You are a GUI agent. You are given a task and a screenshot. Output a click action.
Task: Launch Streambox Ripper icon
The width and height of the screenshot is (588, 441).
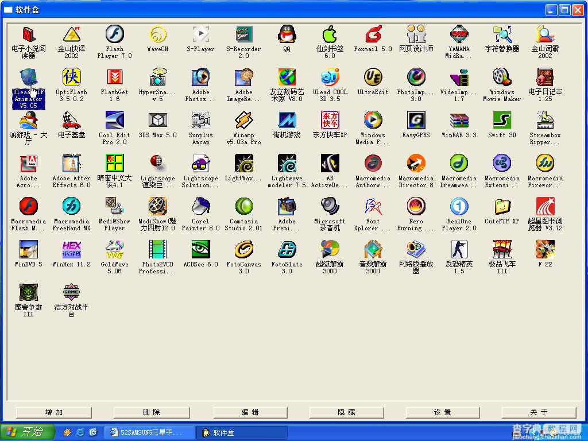click(x=546, y=121)
